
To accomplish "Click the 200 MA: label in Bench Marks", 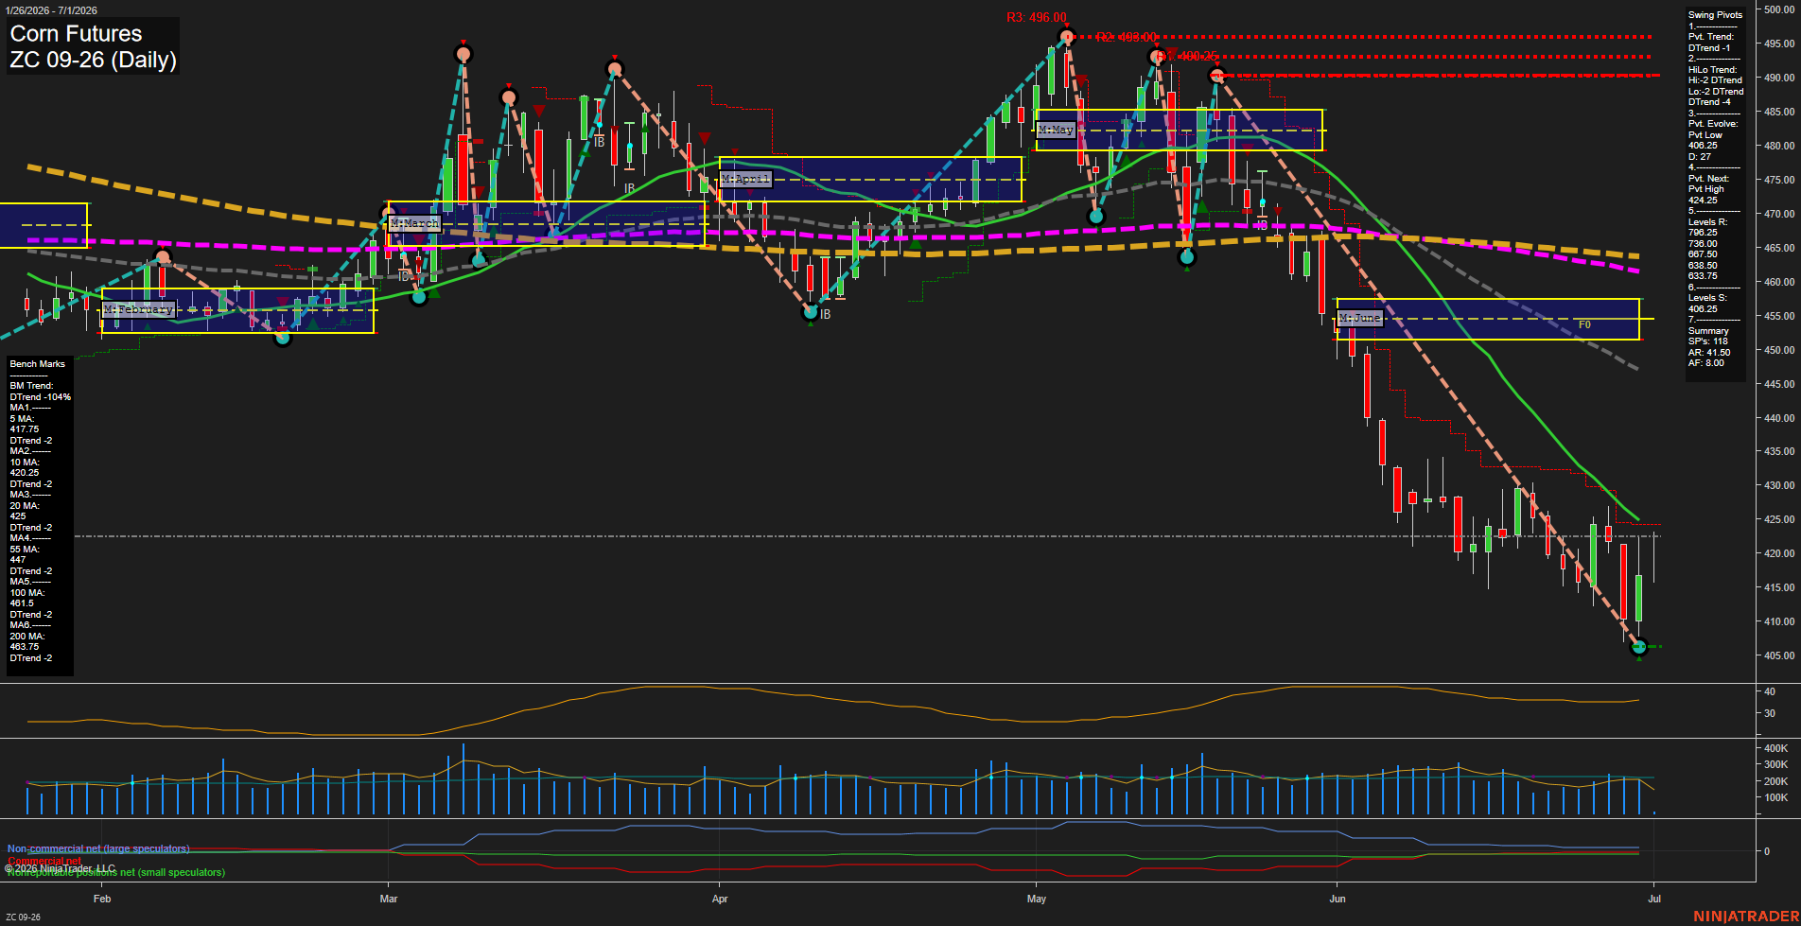I will point(26,637).
